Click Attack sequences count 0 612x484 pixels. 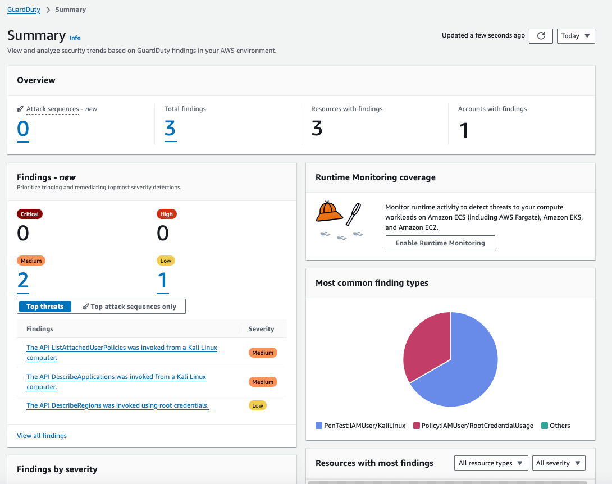pos(23,129)
